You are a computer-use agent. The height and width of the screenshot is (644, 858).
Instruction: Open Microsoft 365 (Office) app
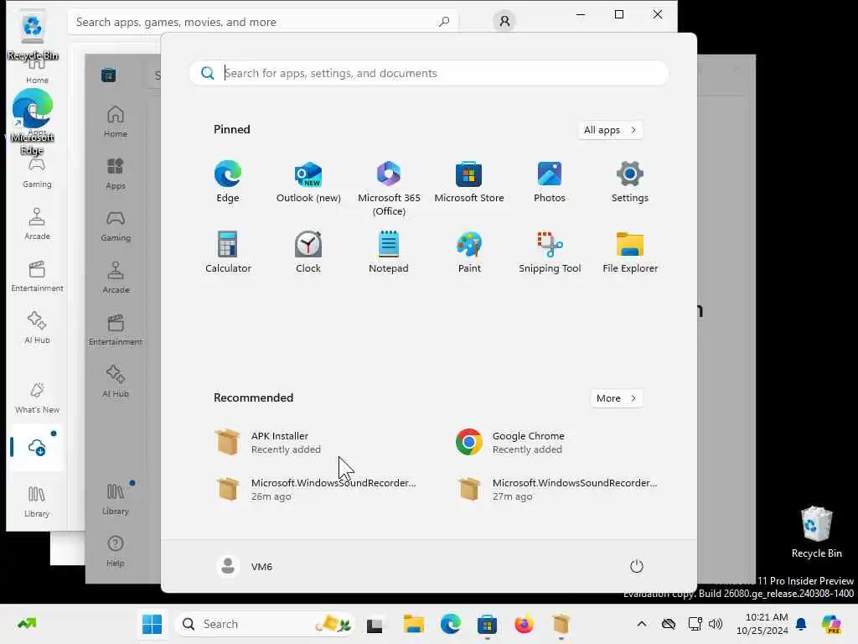(389, 189)
